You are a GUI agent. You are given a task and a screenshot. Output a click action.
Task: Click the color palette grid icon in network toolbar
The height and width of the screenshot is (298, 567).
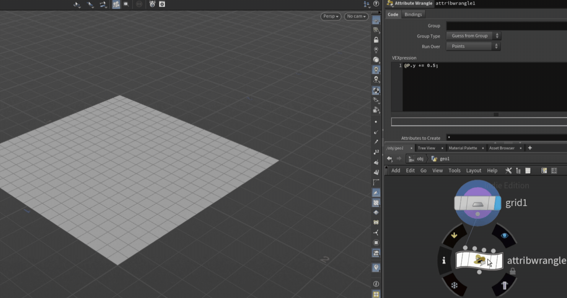pos(544,171)
